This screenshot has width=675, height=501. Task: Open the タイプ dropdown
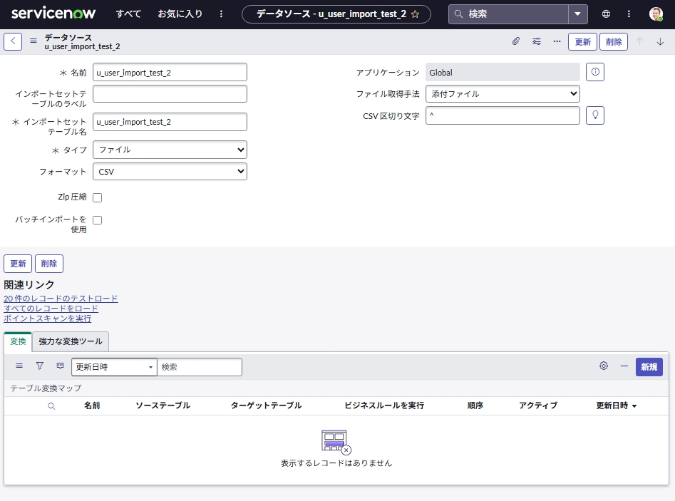pos(170,150)
